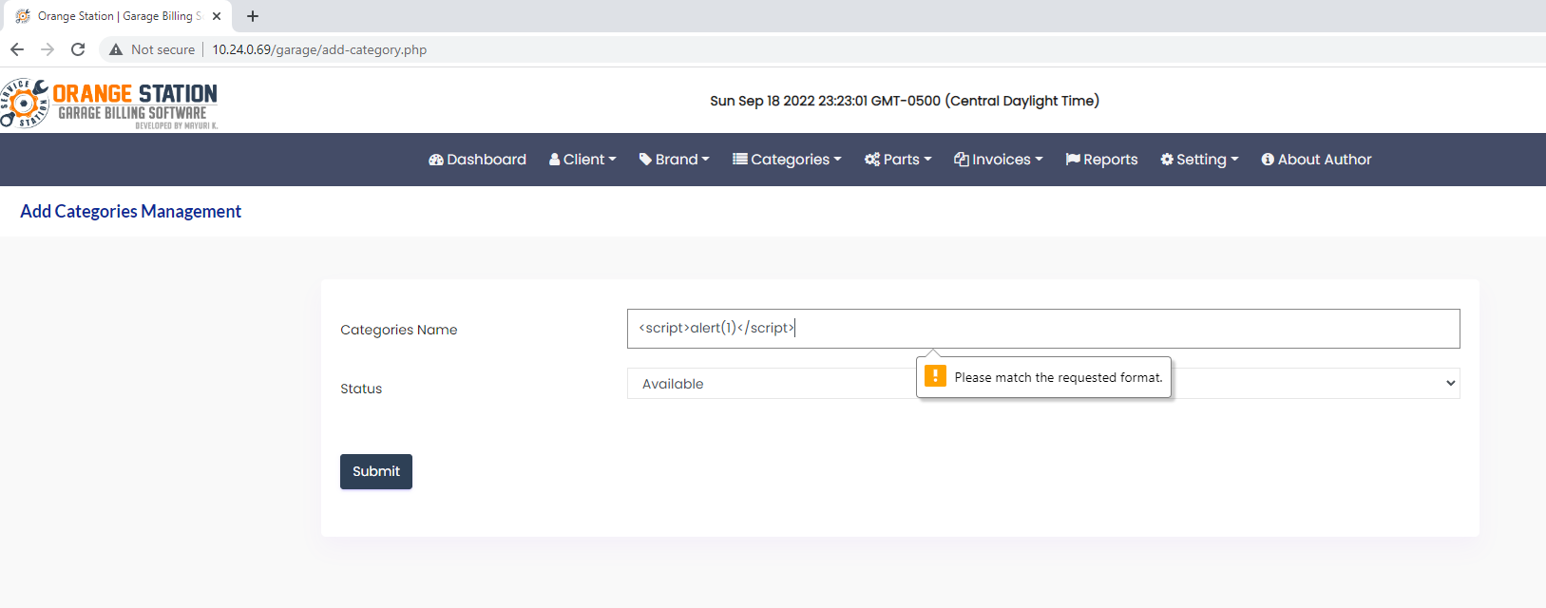Reload the page with the refresh icon
Screen dimensions: 1546x608
(x=78, y=49)
